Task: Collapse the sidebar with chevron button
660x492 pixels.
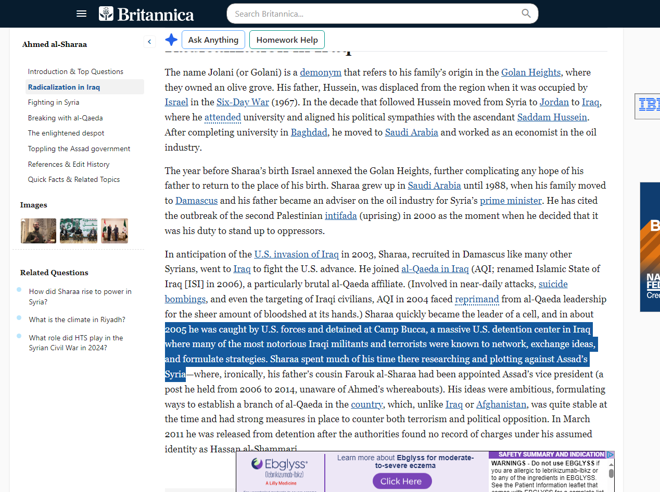Action: [x=150, y=42]
